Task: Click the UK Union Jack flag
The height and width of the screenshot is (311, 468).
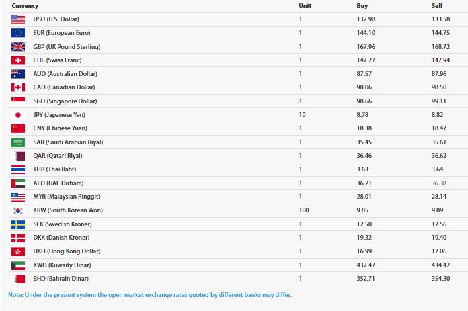Action: (18, 47)
